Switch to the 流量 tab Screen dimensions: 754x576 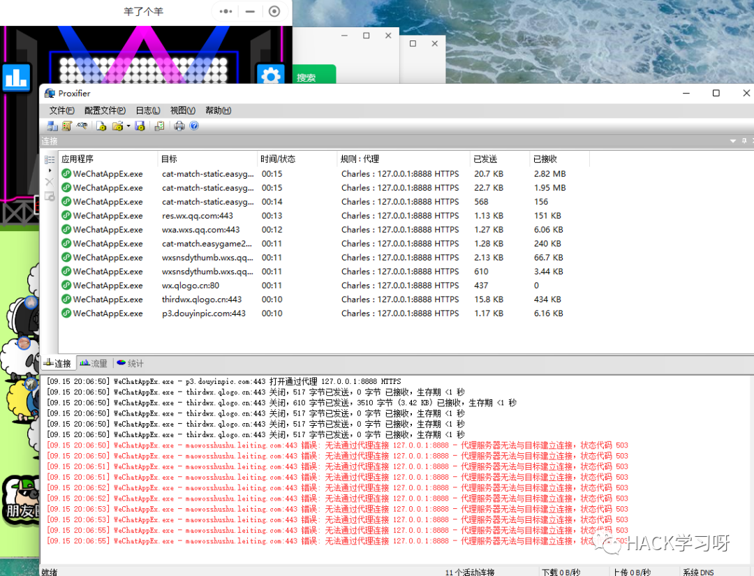(x=94, y=364)
